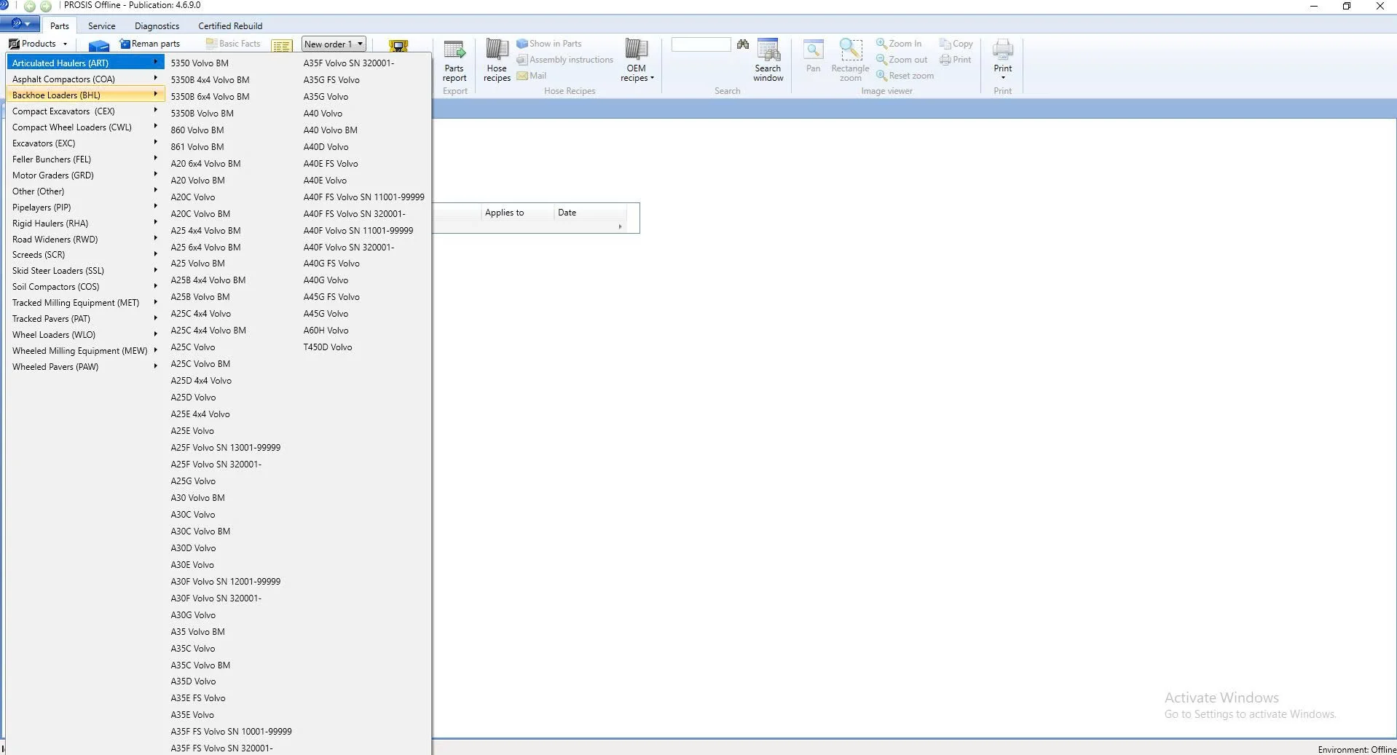This screenshot has height=755, width=1397.
Task: Open the Search window
Action: tap(768, 60)
